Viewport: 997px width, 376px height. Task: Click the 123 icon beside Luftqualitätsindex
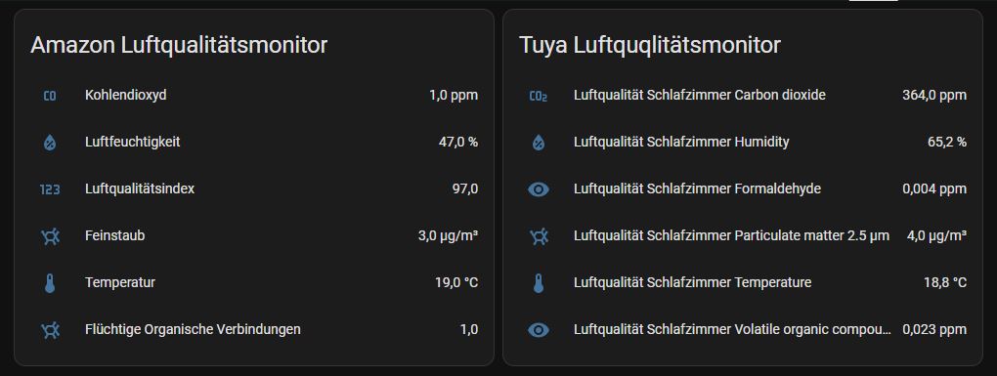(x=50, y=189)
